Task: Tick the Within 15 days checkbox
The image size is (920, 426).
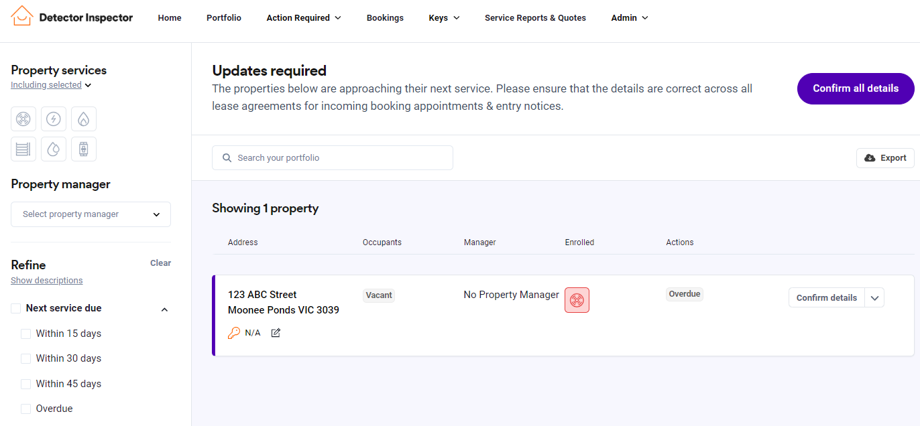Action: point(25,334)
